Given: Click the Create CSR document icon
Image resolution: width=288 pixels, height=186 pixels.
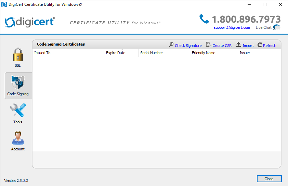Looking at the screenshot, I should (x=208, y=45).
